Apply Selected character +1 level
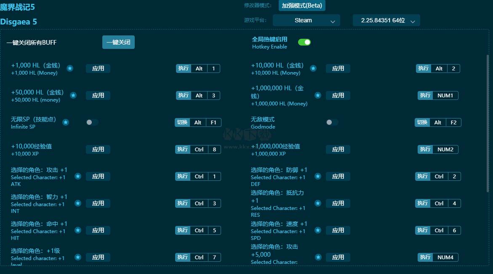 (x=98, y=257)
